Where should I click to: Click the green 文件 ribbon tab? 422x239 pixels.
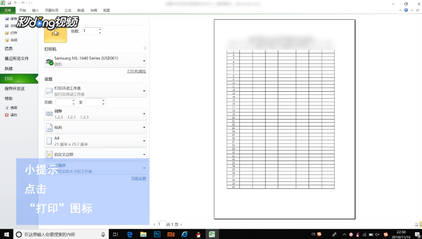[8, 10]
